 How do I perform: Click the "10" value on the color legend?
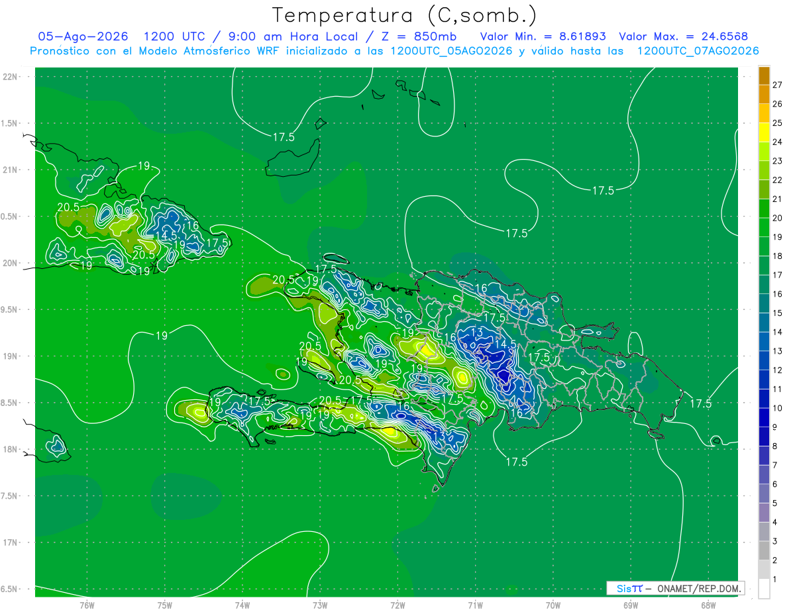point(778,408)
